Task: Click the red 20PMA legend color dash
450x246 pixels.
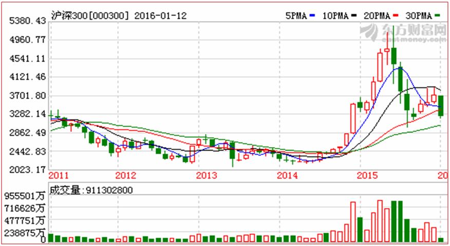Action: tap(396, 15)
